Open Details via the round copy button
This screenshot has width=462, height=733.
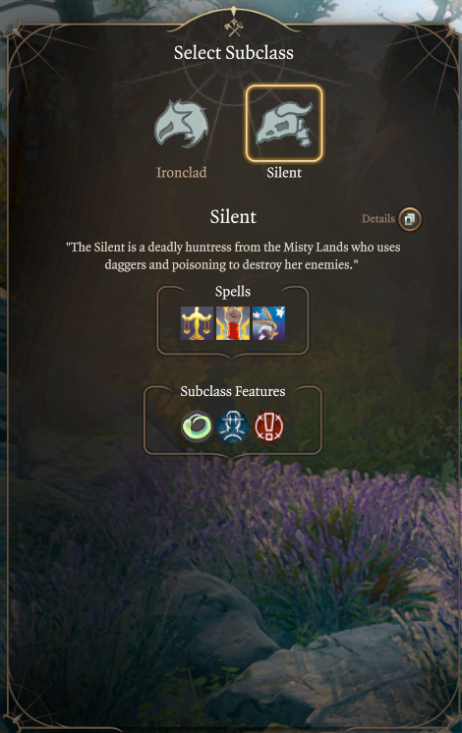coord(410,219)
